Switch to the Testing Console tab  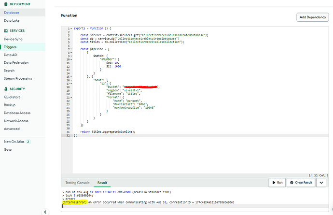coord(77,183)
